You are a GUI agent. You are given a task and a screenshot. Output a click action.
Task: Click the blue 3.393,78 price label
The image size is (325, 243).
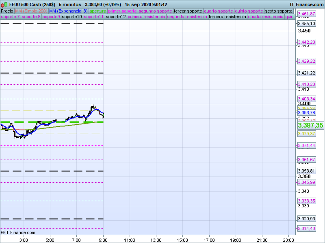pos(306,113)
